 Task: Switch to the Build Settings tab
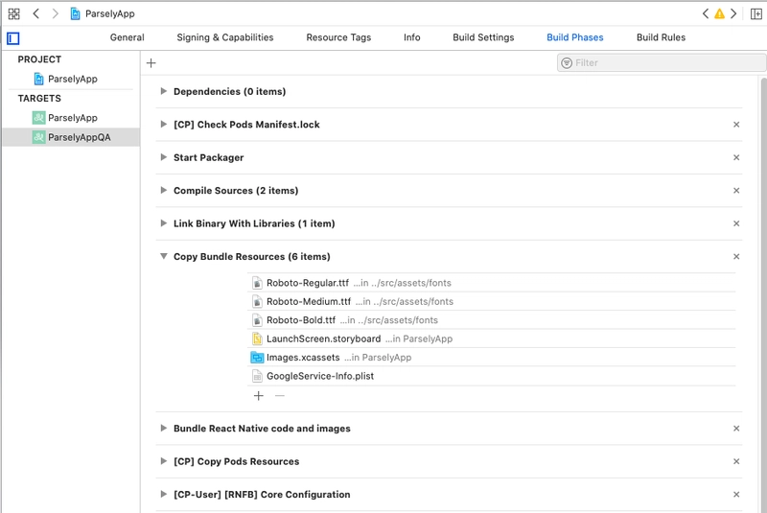click(483, 37)
